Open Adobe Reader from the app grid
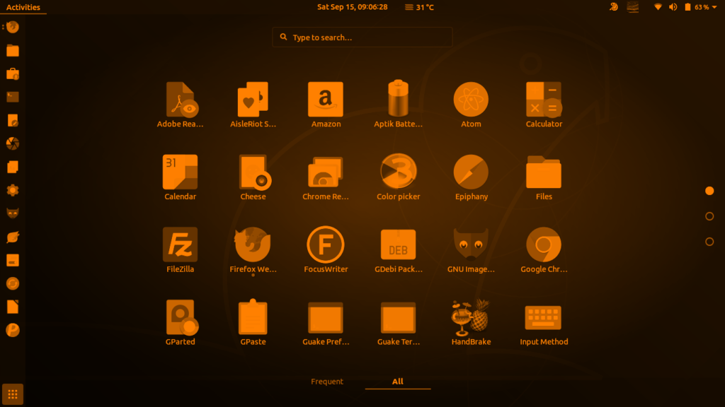The width and height of the screenshot is (725, 407). coord(180,105)
